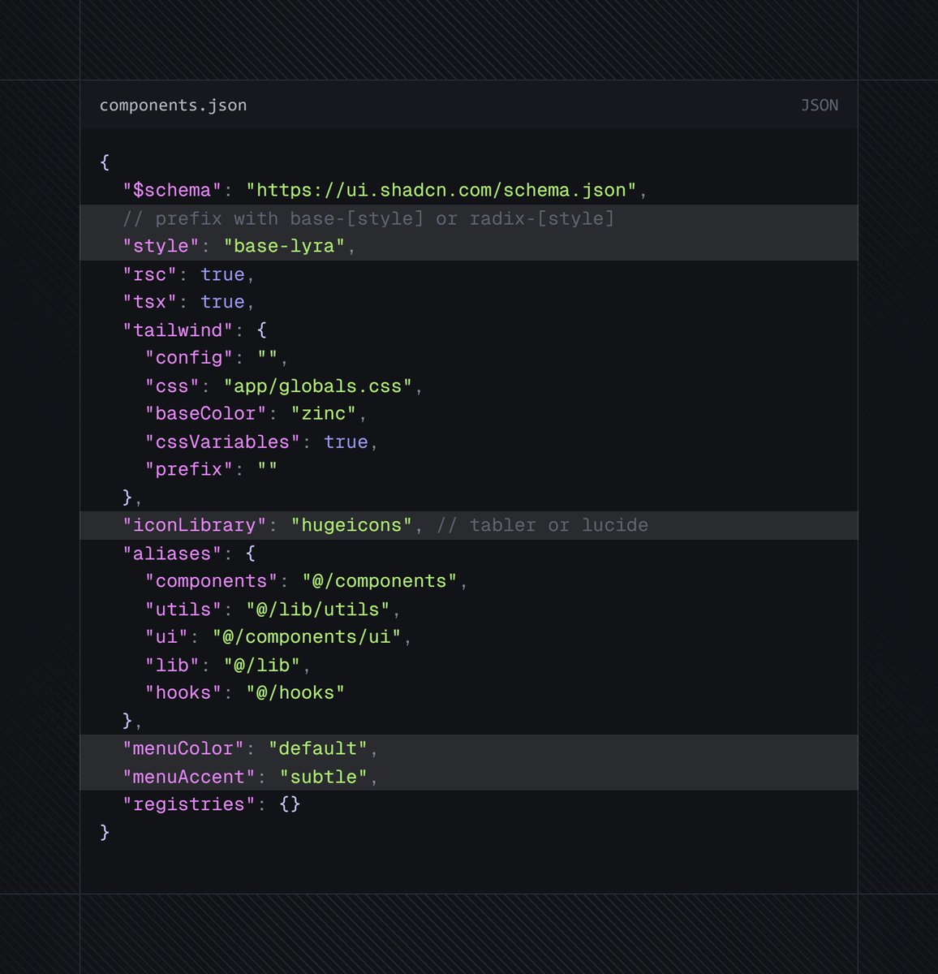Click the "ui" key
Image resolution: width=938 pixels, height=974 pixels.
click(x=166, y=637)
